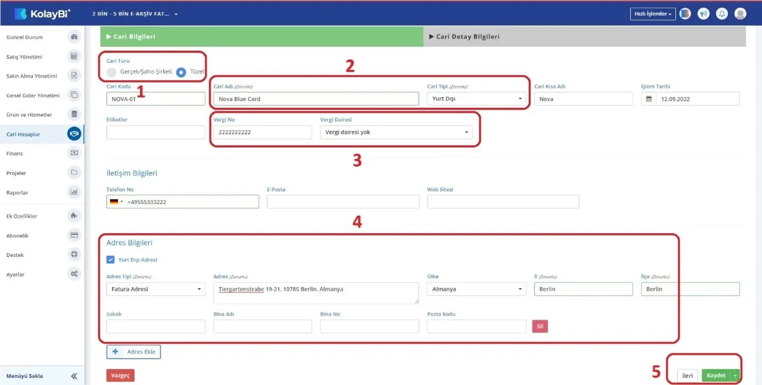Collapse sidebar with Menüyü Sakla chevron
This screenshot has width=762, height=385.
coord(74,376)
